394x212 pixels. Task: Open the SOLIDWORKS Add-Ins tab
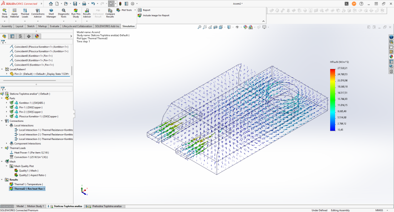point(107,26)
